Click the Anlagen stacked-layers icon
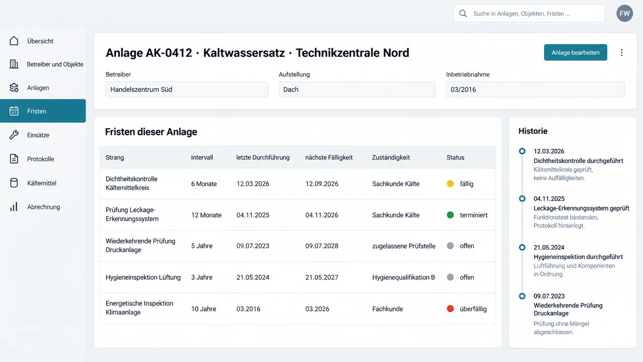The height and width of the screenshot is (362, 643). coord(14,88)
